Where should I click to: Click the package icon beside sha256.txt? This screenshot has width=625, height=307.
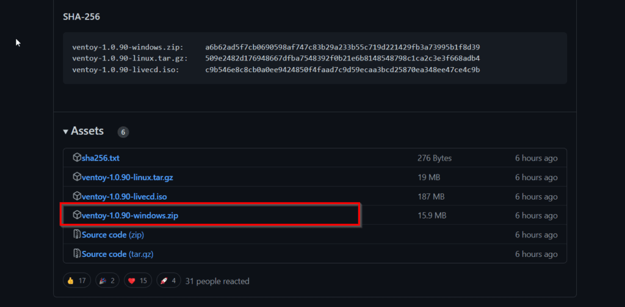(77, 158)
